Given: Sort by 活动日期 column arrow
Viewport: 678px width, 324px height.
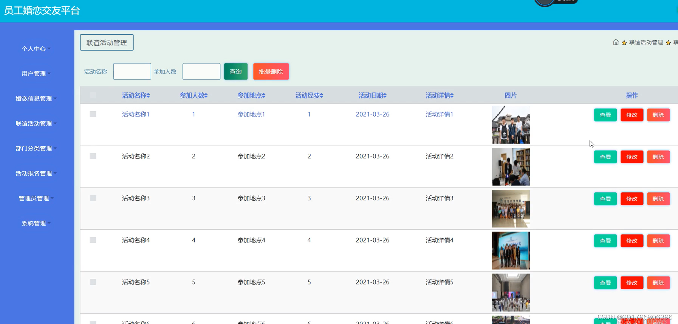Looking at the screenshot, I should 385,96.
